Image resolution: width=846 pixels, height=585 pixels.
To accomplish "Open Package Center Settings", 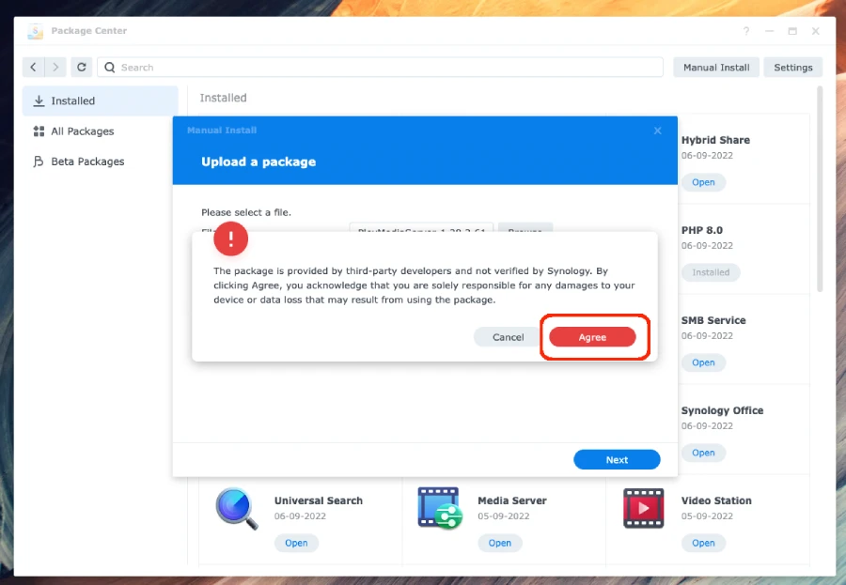I will pos(792,68).
